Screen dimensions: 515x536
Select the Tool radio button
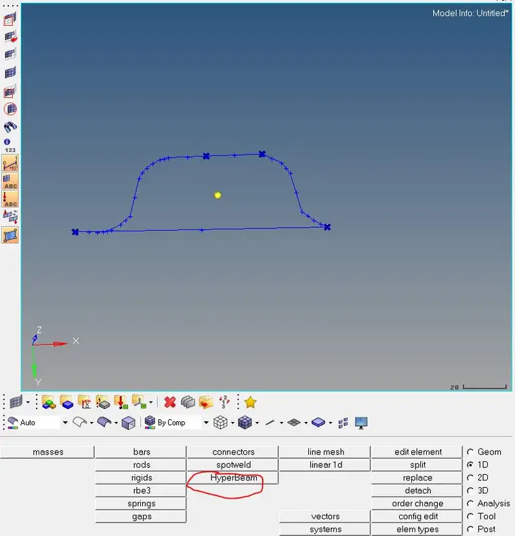coord(470,516)
